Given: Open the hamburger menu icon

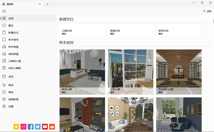Looking at the screenshot, I should point(4,11).
